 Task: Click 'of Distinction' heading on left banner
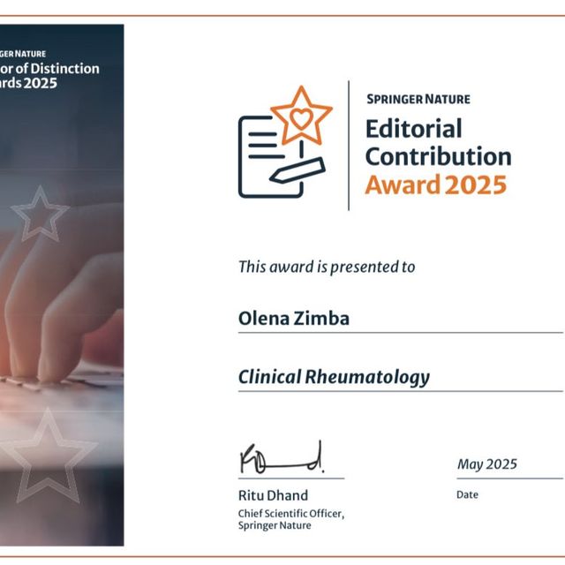(x=60, y=69)
